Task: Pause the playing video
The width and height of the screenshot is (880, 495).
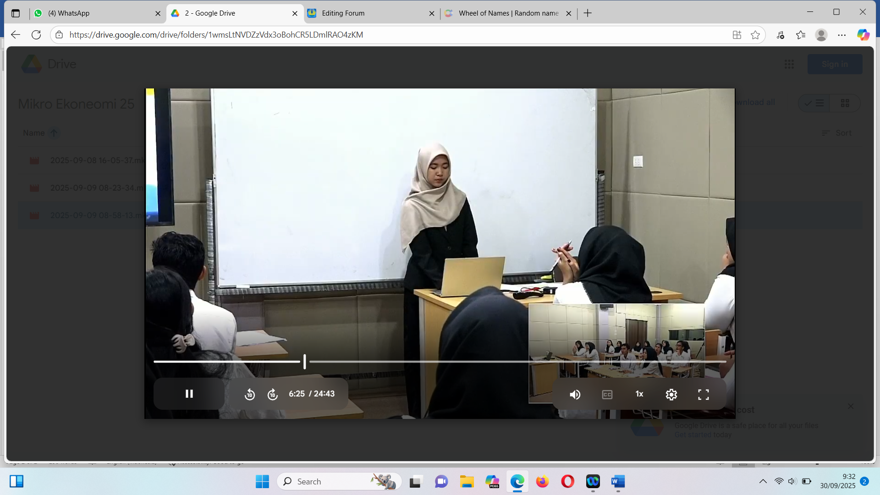Action: click(x=189, y=394)
